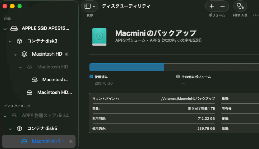Collapse the Macintosh HD volume group chevron
The height and width of the screenshot is (149, 259).
(x=15, y=54)
